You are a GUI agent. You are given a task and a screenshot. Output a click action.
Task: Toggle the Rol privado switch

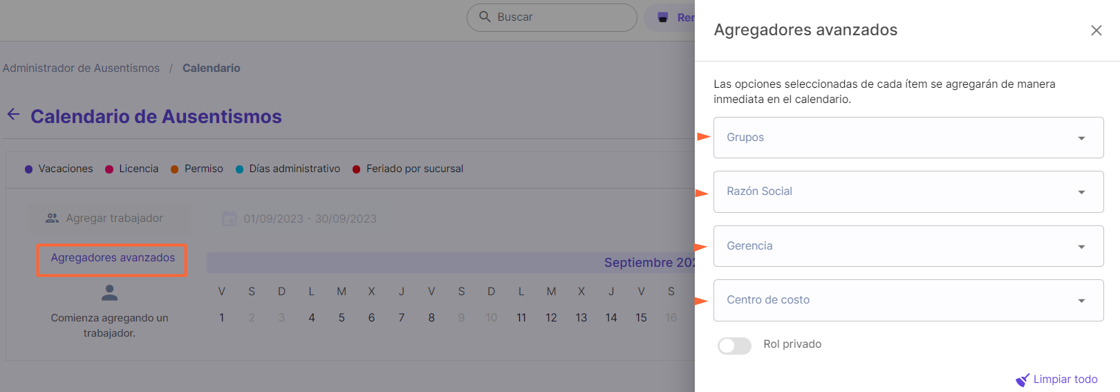tap(734, 346)
